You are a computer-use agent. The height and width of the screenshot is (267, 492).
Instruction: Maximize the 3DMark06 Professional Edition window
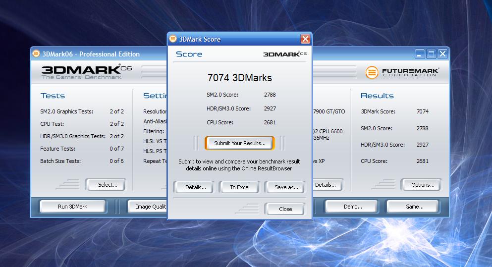[x=431, y=54]
